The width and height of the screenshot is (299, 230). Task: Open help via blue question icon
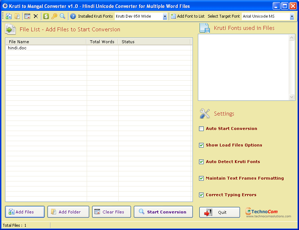click(73, 17)
